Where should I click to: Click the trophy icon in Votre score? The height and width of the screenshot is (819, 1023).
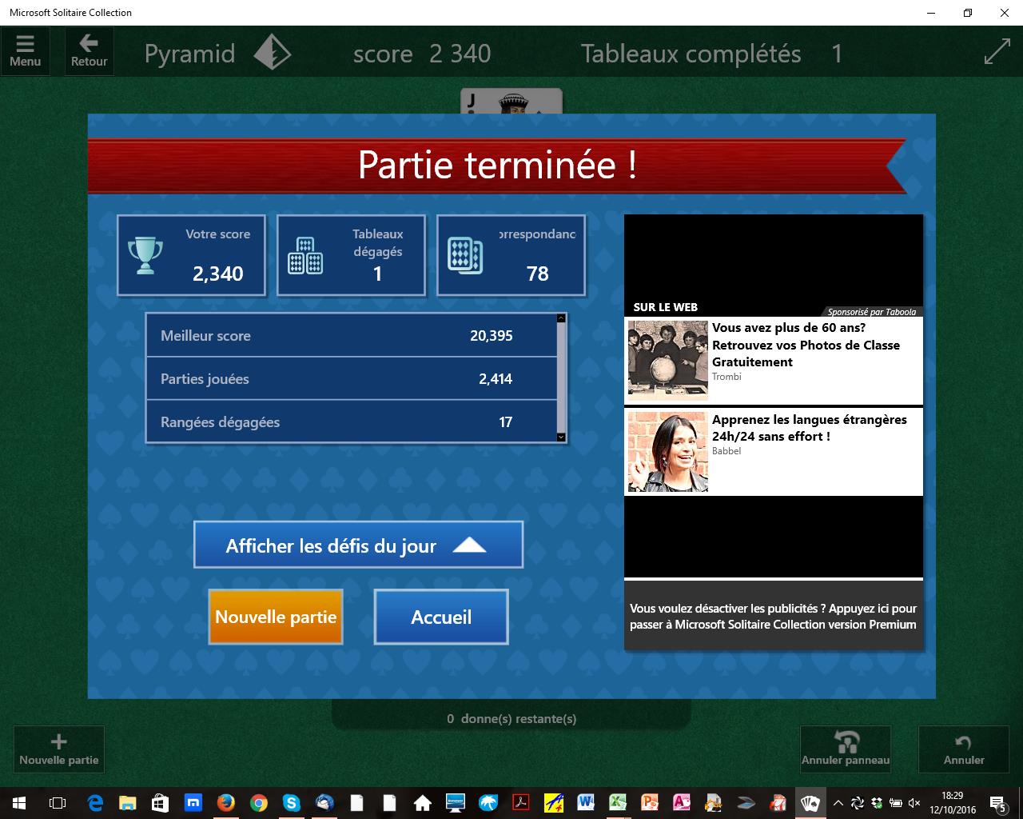(x=145, y=256)
